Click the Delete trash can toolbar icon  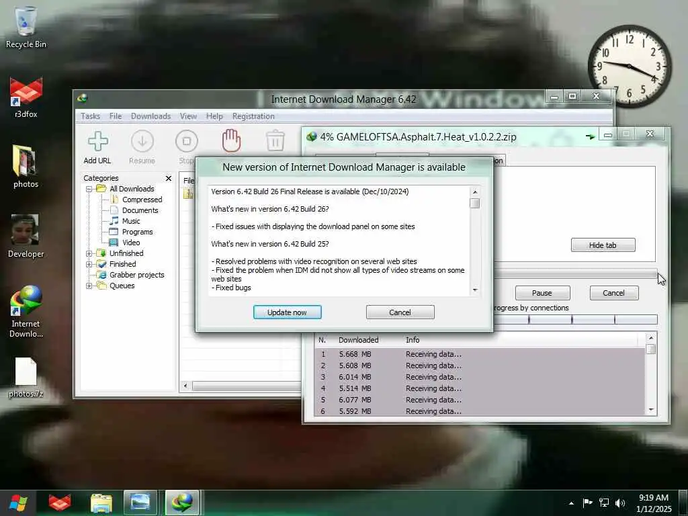275,140
